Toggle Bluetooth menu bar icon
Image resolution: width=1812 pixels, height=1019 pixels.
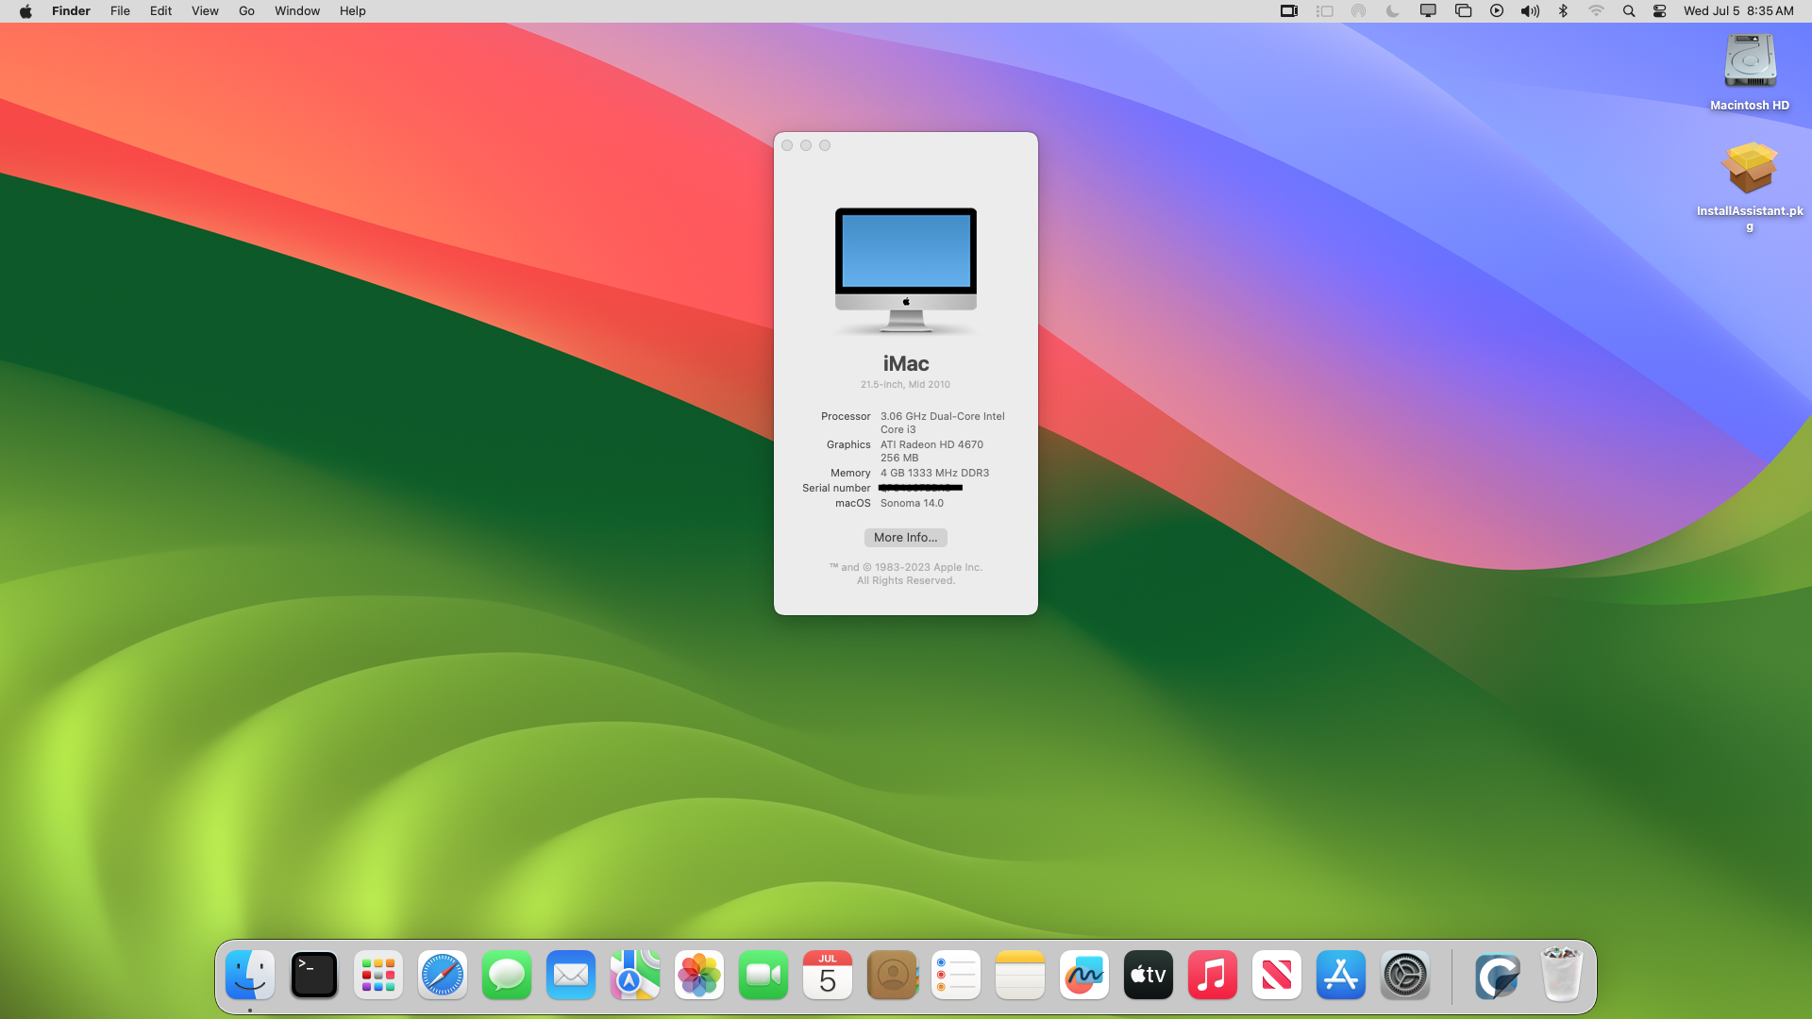point(1563,11)
